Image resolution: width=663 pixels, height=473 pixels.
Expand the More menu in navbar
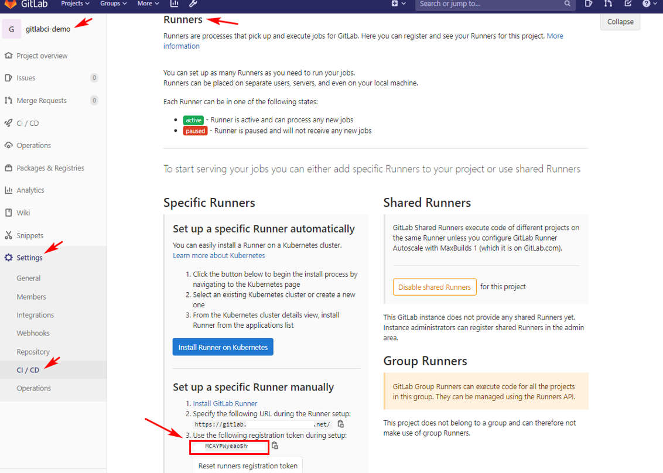tap(148, 4)
